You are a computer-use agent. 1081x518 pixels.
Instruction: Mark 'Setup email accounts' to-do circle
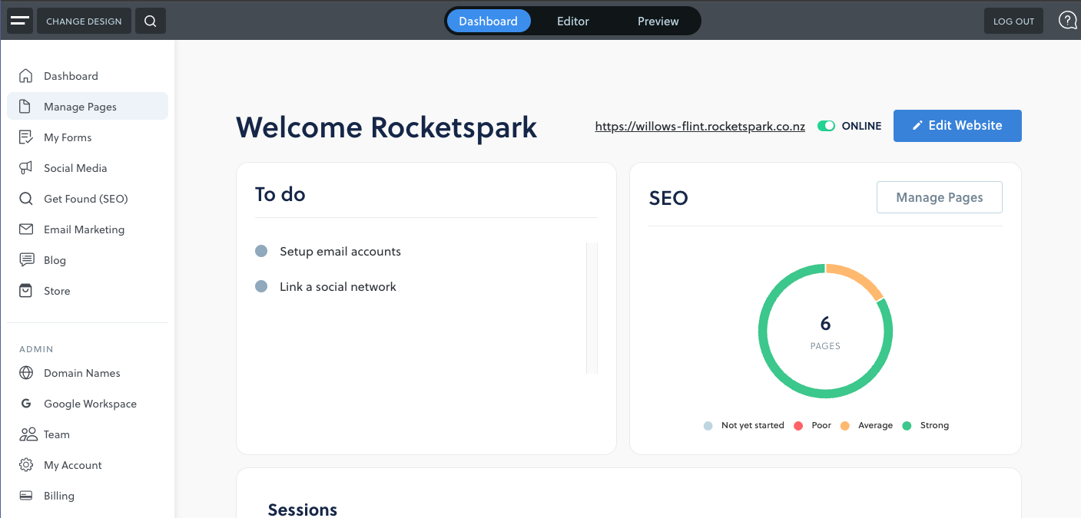point(261,251)
